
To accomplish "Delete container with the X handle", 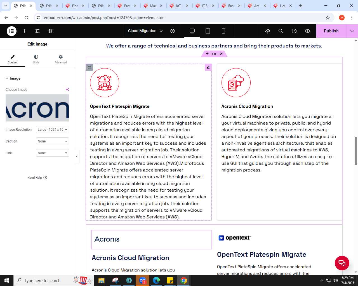I will tap(221, 54).
